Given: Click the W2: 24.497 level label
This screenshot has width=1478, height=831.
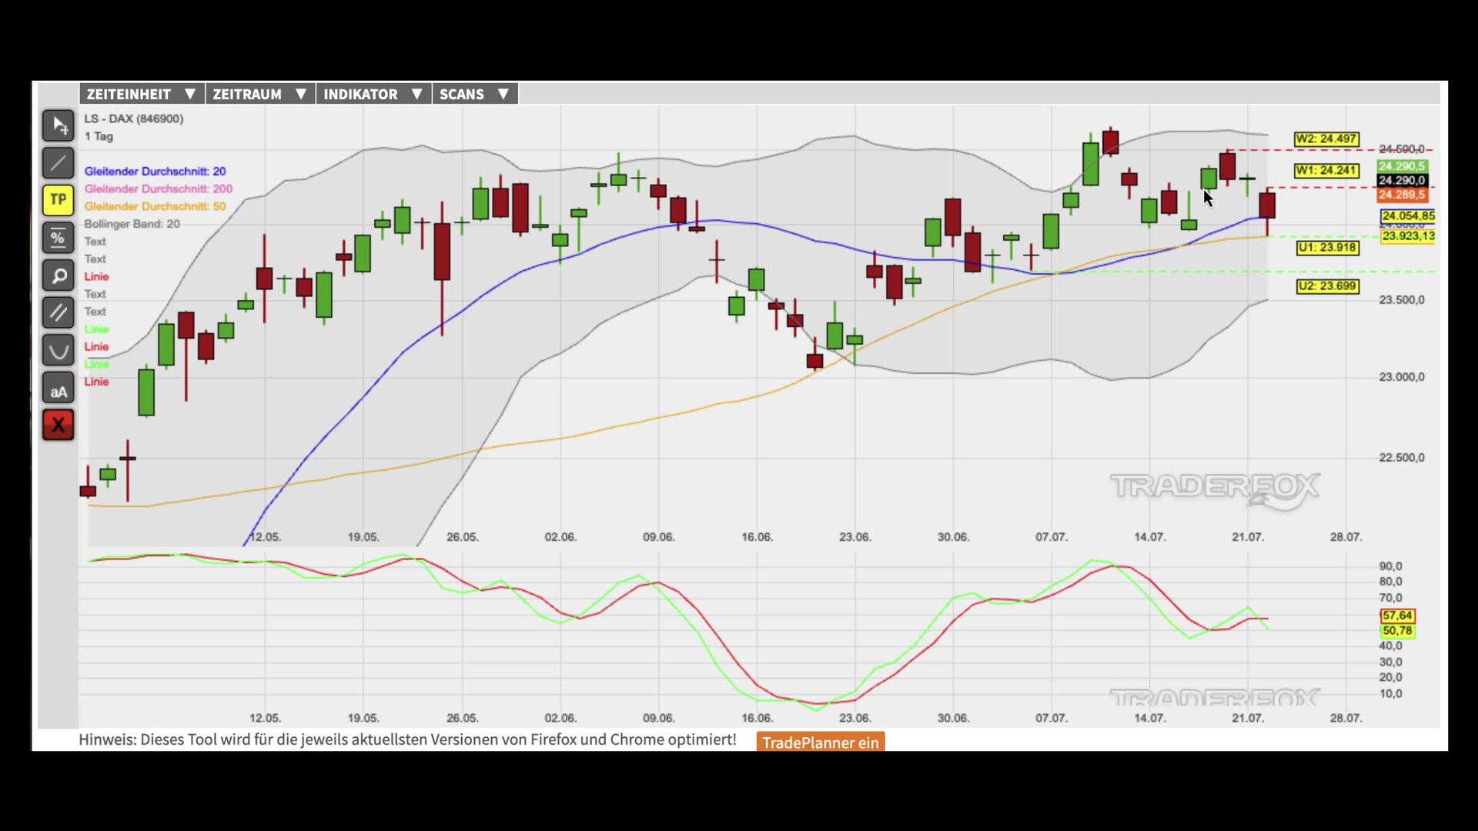Looking at the screenshot, I should [1326, 139].
